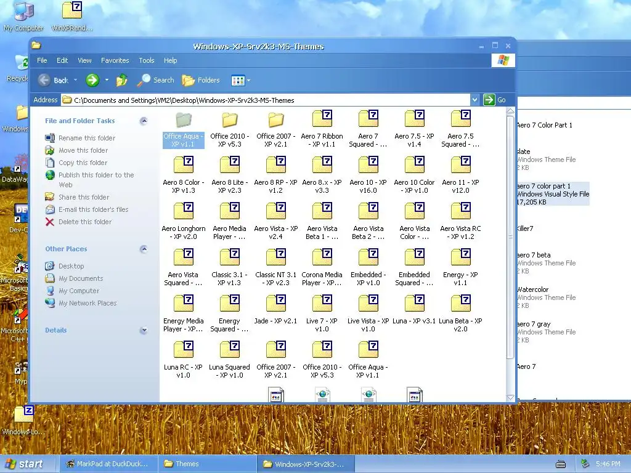Go up one folder level
Image resolution: width=631 pixels, height=473 pixels.
121,80
